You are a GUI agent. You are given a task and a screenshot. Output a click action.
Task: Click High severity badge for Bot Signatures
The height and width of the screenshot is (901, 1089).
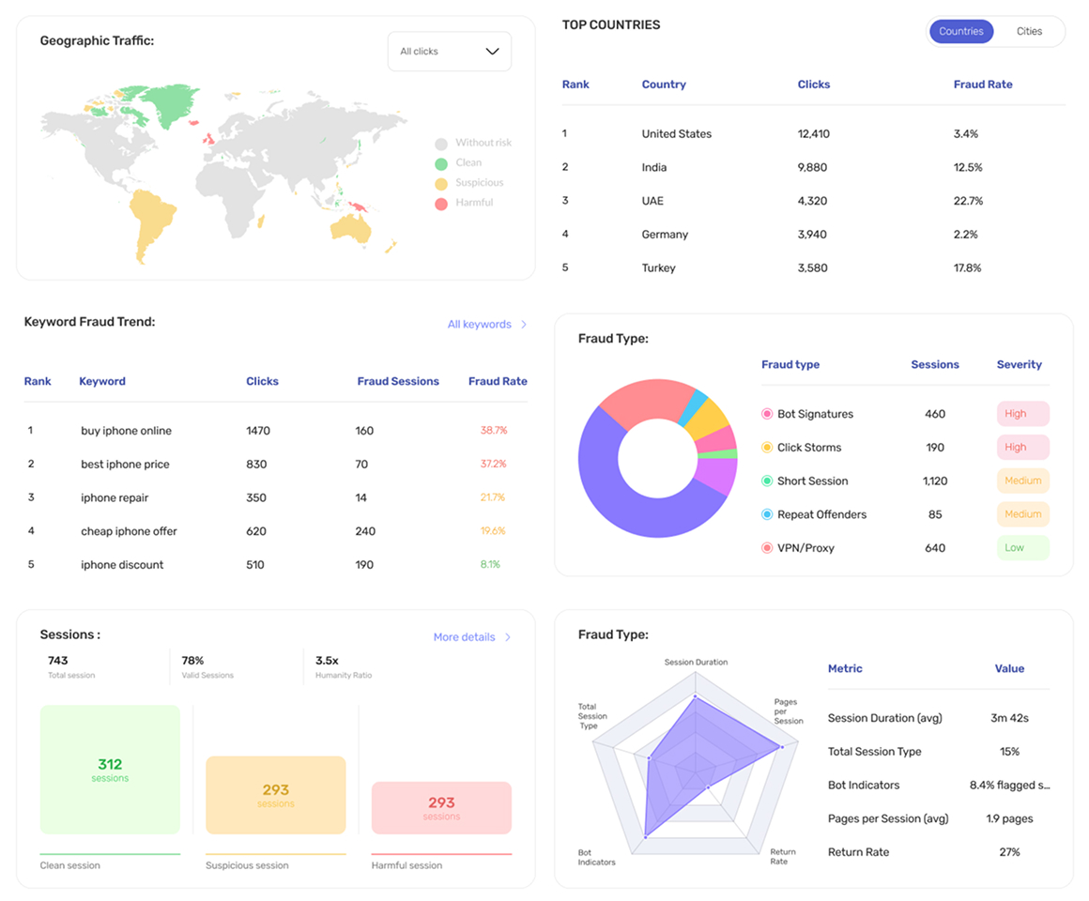click(1023, 414)
